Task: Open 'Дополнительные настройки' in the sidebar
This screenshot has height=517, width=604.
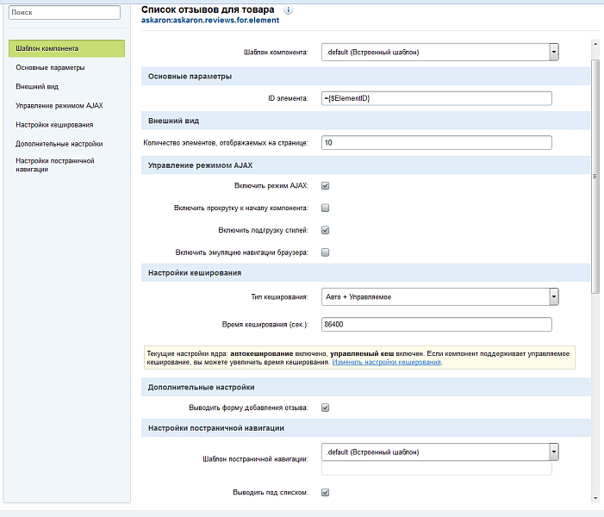Action: tap(59, 144)
